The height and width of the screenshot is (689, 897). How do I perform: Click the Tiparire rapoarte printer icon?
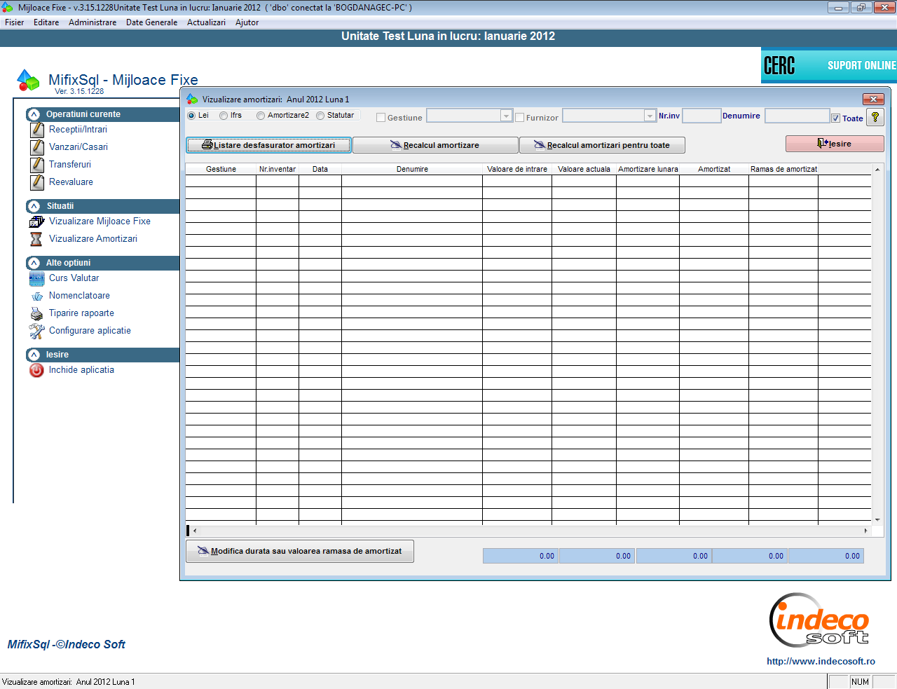pos(36,314)
